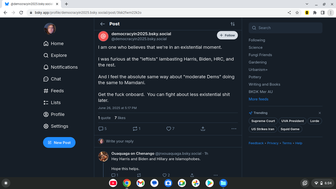Click More feeds link
The image size is (336, 189).
(x=258, y=99)
